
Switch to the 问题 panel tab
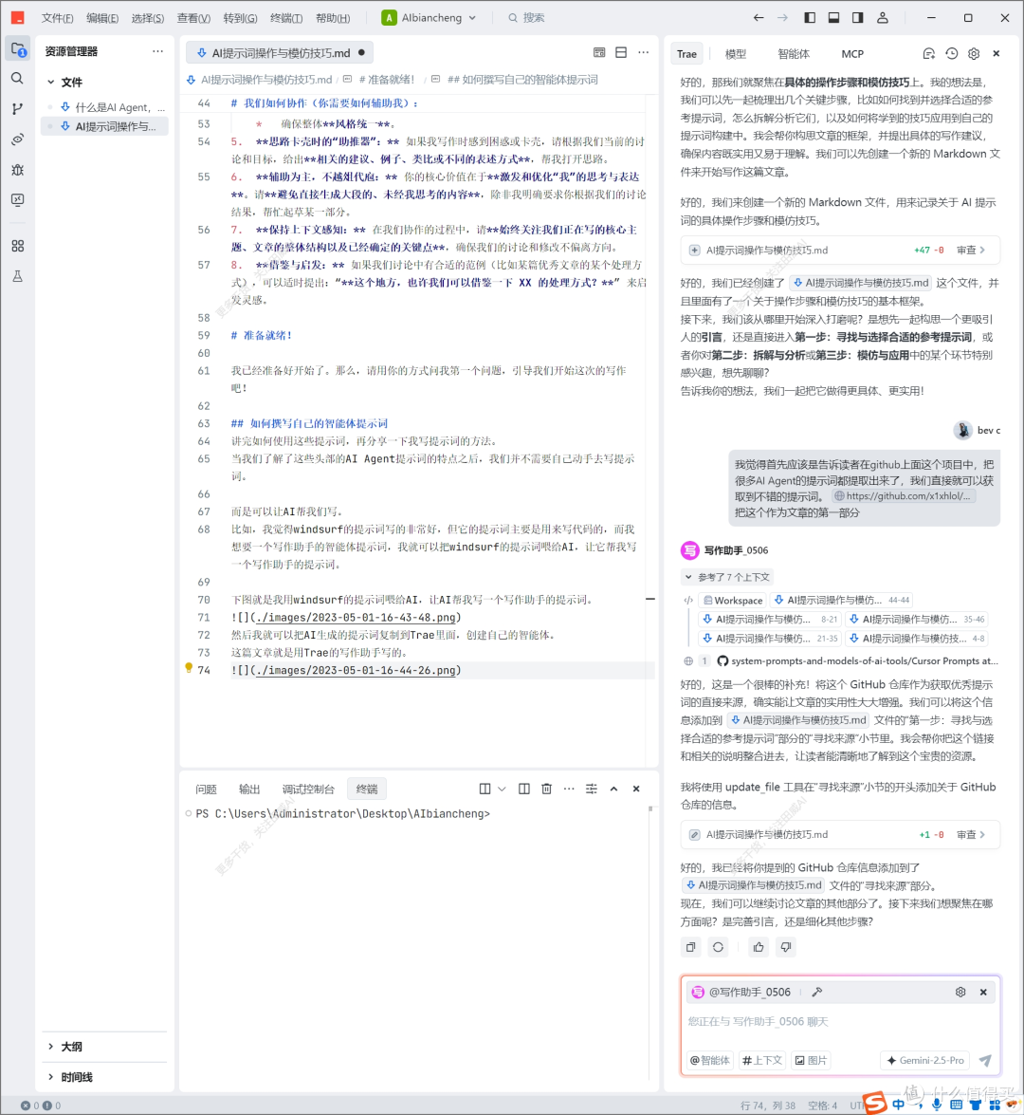click(206, 789)
